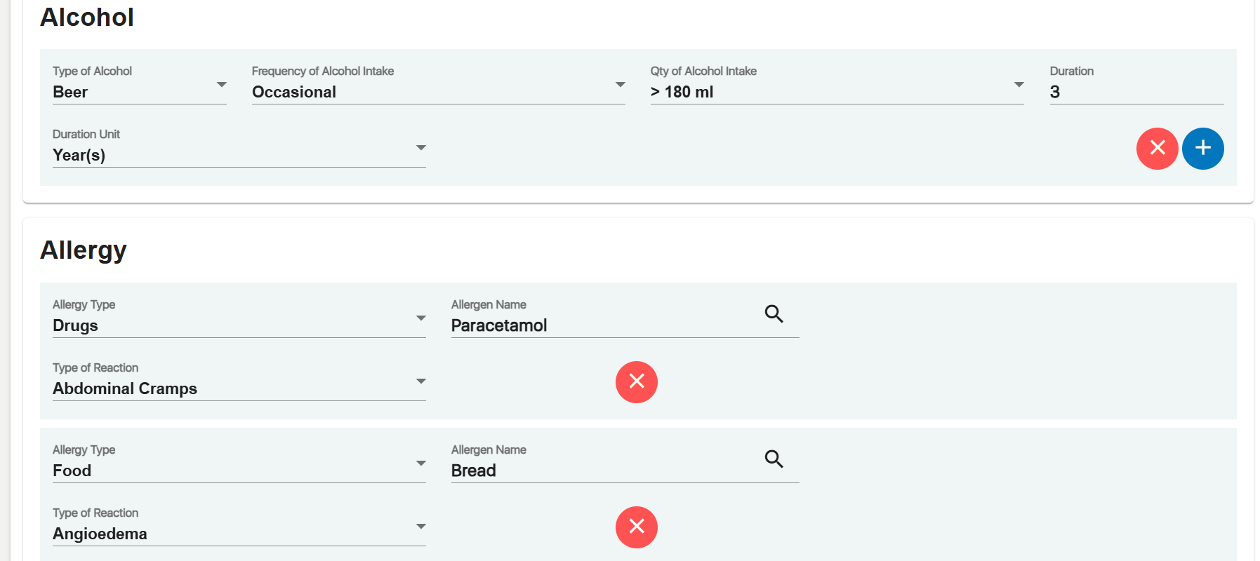Delete the Paracetamol drug allergy
Viewport: 1260px width, 561px height.
point(636,382)
